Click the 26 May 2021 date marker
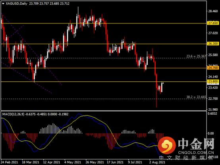 pos(95,162)
